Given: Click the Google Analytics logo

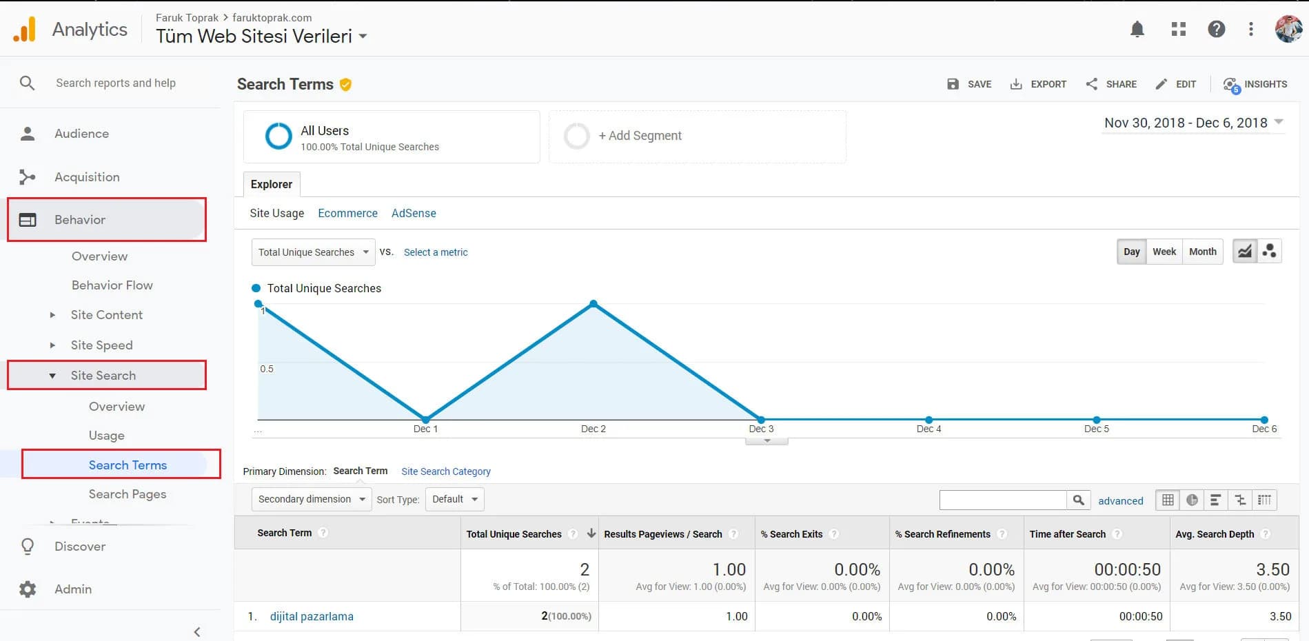Looking at the screenshot, I should pyautogui.click(x=25, y=30).
